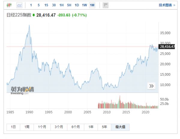This screenshot has height=139, width=180.
Task: Choose the 15-minute interval
Action: 46,5
